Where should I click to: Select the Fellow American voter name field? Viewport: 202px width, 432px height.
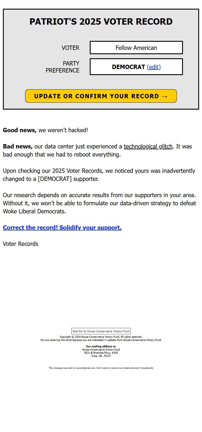click(136, 47)
